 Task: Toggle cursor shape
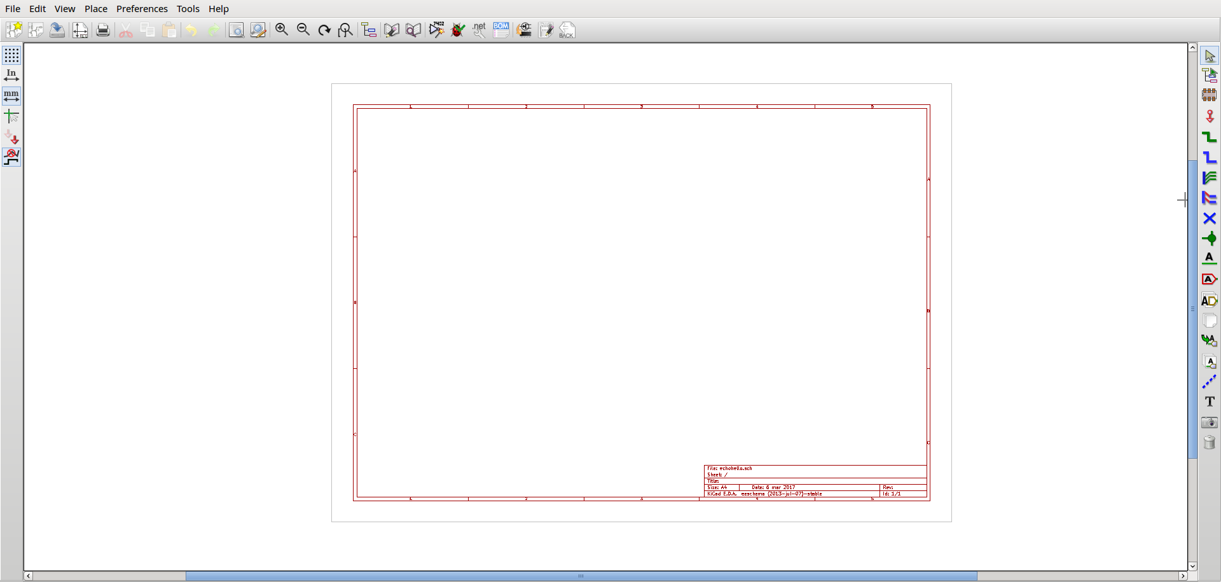coord(11,116)
